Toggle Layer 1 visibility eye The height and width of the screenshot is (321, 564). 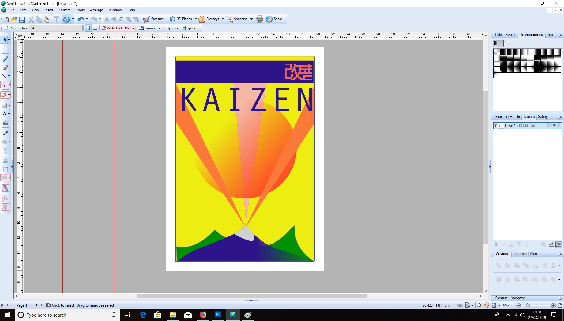(x=553, y=125)
